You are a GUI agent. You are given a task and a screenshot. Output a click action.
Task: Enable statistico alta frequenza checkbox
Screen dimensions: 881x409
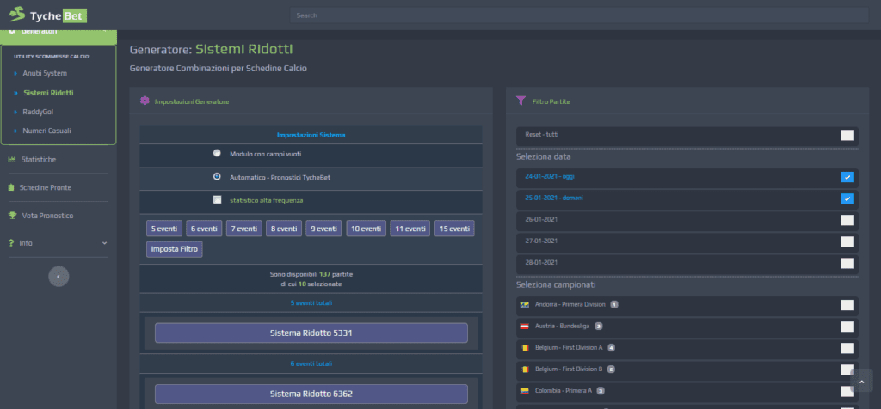point(217,199)
